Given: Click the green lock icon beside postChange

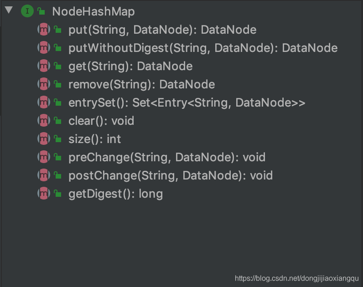Looking at the screenshot, I should (57, 175).
